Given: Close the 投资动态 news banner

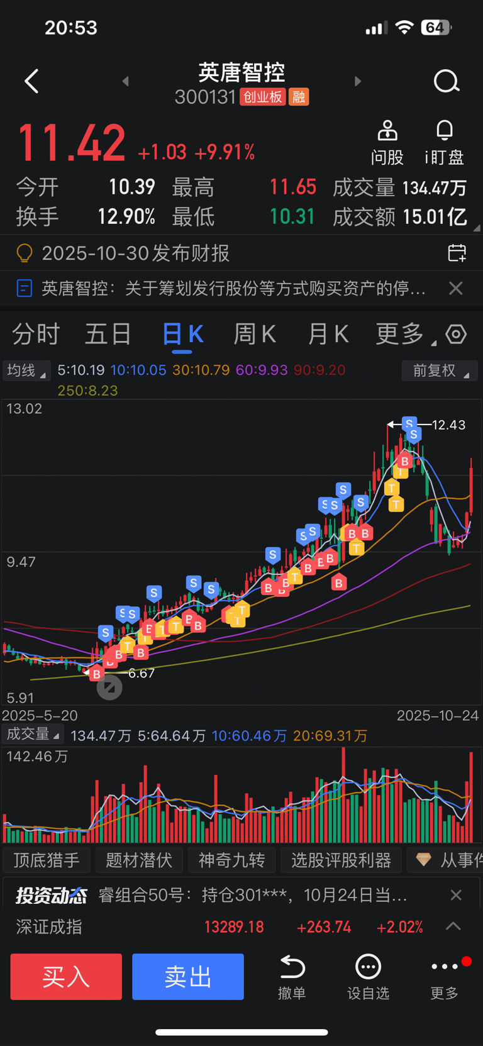Looking at the screenshot, I should click(x=456, y=895).
